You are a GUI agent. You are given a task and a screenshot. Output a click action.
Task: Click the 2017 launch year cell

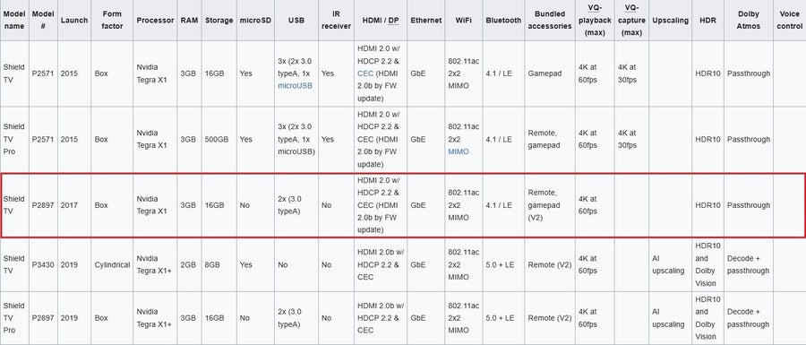74,205
